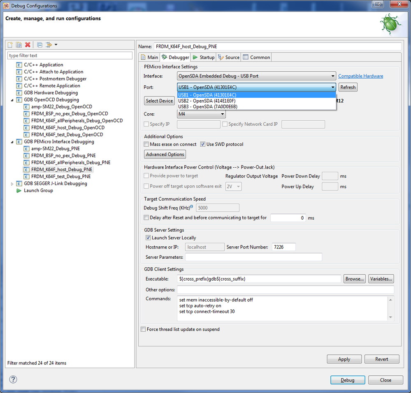Click the configuration Name field
The height and width of the screenshot is (393, 411).
point(278,47)
